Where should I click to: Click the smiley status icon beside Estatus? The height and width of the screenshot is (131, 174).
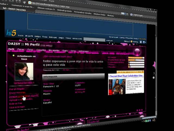point(132,41)
